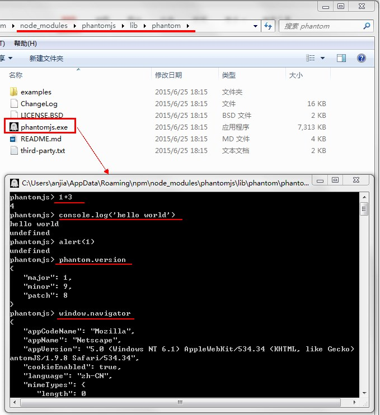Viewport: 380px width, 415px height.
Task: Click the ChangeLog file icon
Action: (15, 103)
